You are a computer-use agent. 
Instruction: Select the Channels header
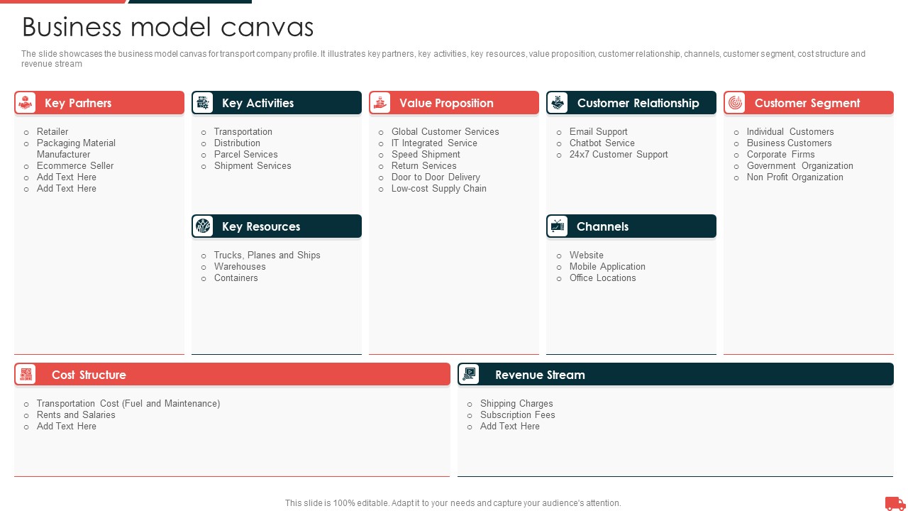[x=631, y=226]
